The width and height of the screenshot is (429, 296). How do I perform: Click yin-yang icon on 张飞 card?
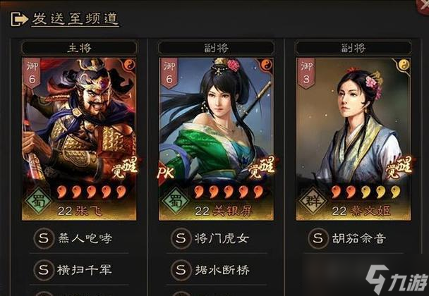click(x=129, y=65)
